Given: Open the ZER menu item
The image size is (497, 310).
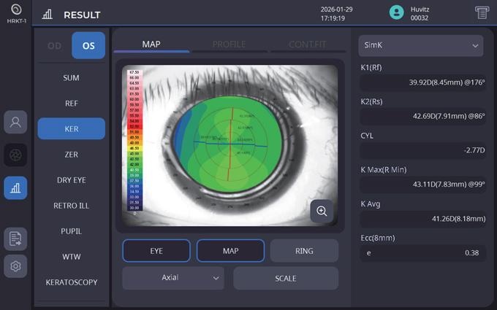Looking at the screenshot, I should tap(72, 155).
